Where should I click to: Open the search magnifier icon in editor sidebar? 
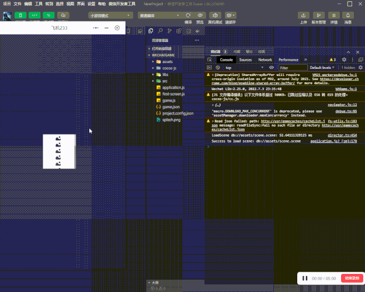(160, 31)
